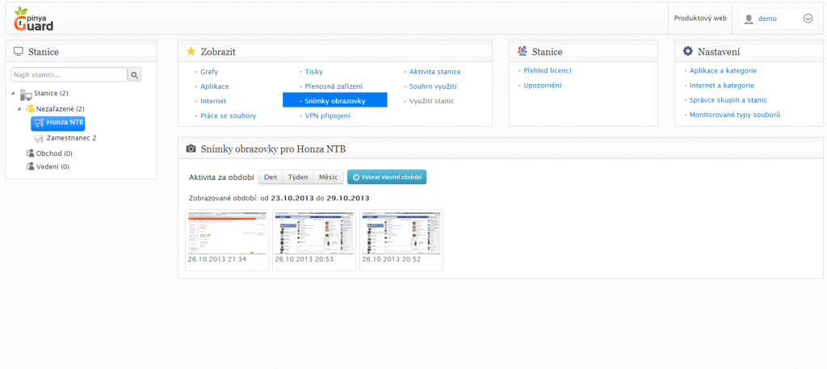Switch period to Den
This screenshot has height=369, width=827.
coord(271,177)
